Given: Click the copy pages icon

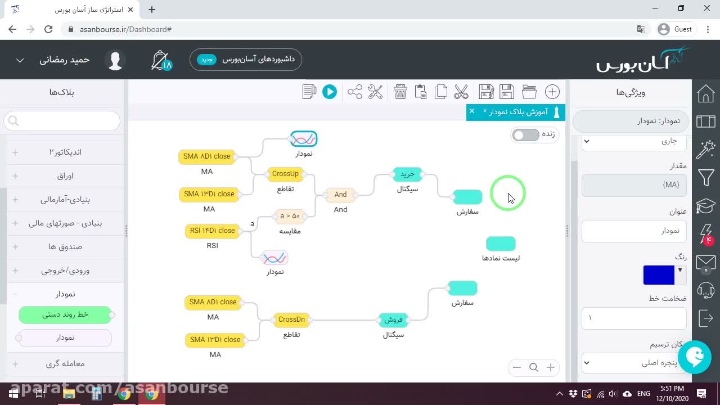Looking at the screenshot, I should pyautogui.click(x=440, y=92).
